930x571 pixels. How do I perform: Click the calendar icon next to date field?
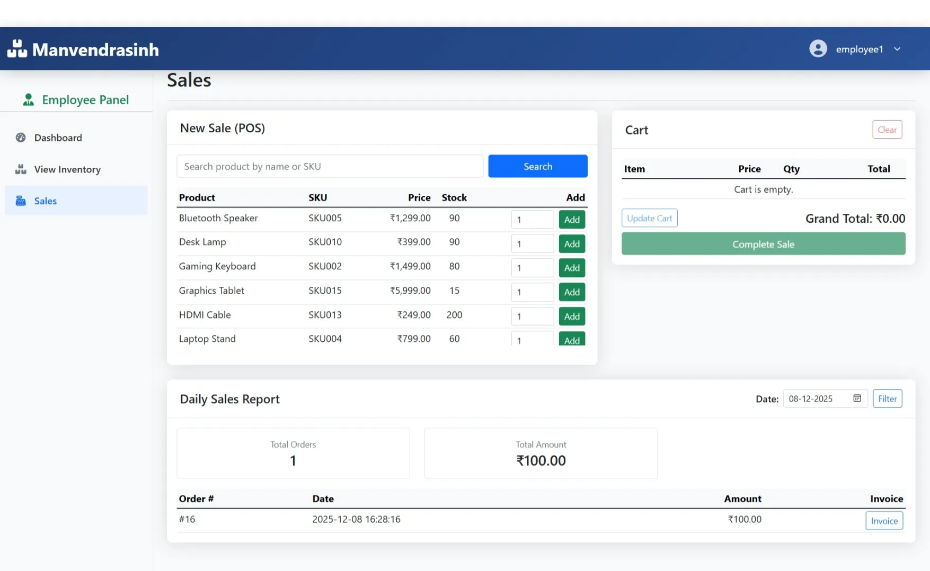pyautogui.click(x=857, y=398)
